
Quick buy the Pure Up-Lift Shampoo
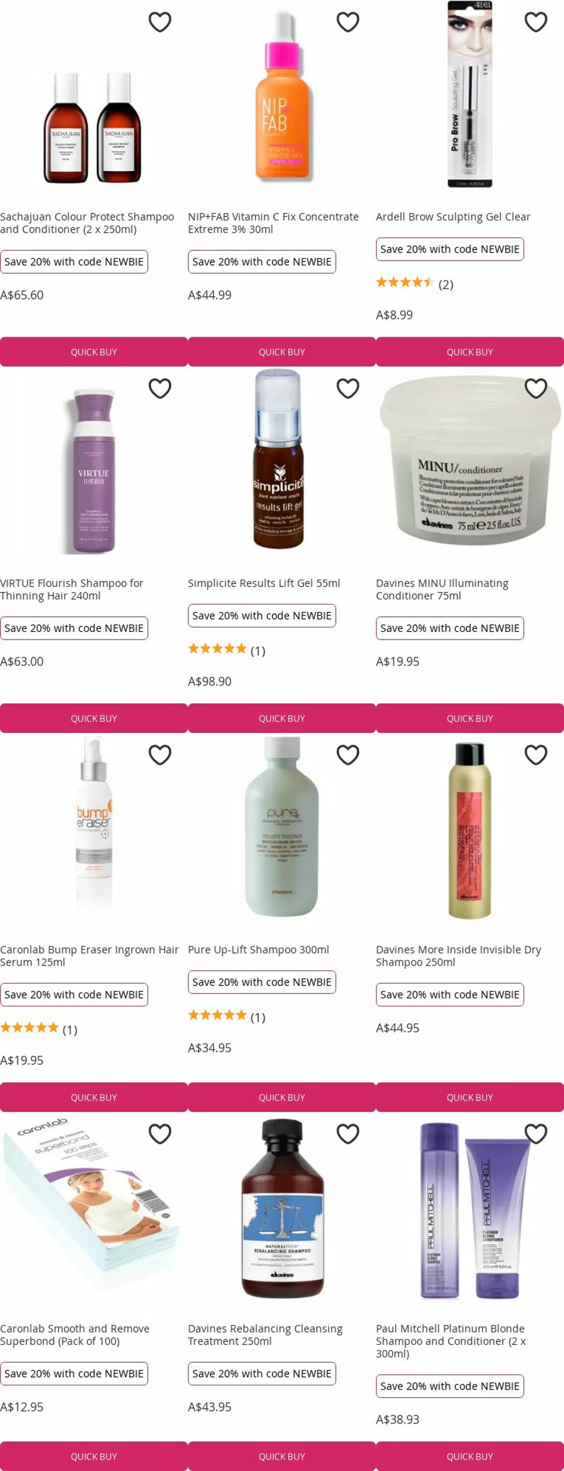282,1097
